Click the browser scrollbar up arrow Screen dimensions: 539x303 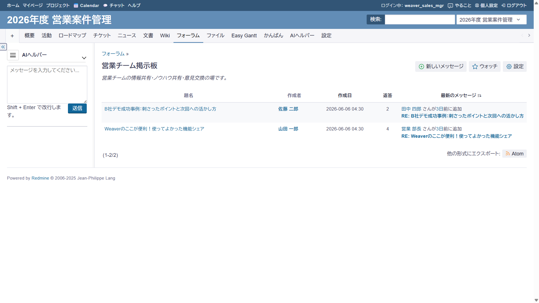536,3
